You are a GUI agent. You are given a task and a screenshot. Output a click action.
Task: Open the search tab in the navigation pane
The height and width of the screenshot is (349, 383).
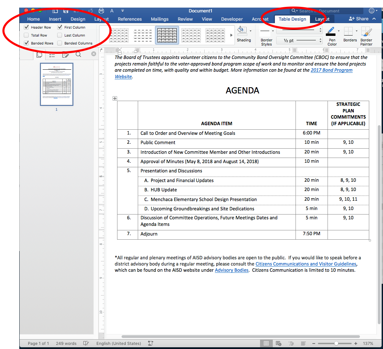click(78, 54)
